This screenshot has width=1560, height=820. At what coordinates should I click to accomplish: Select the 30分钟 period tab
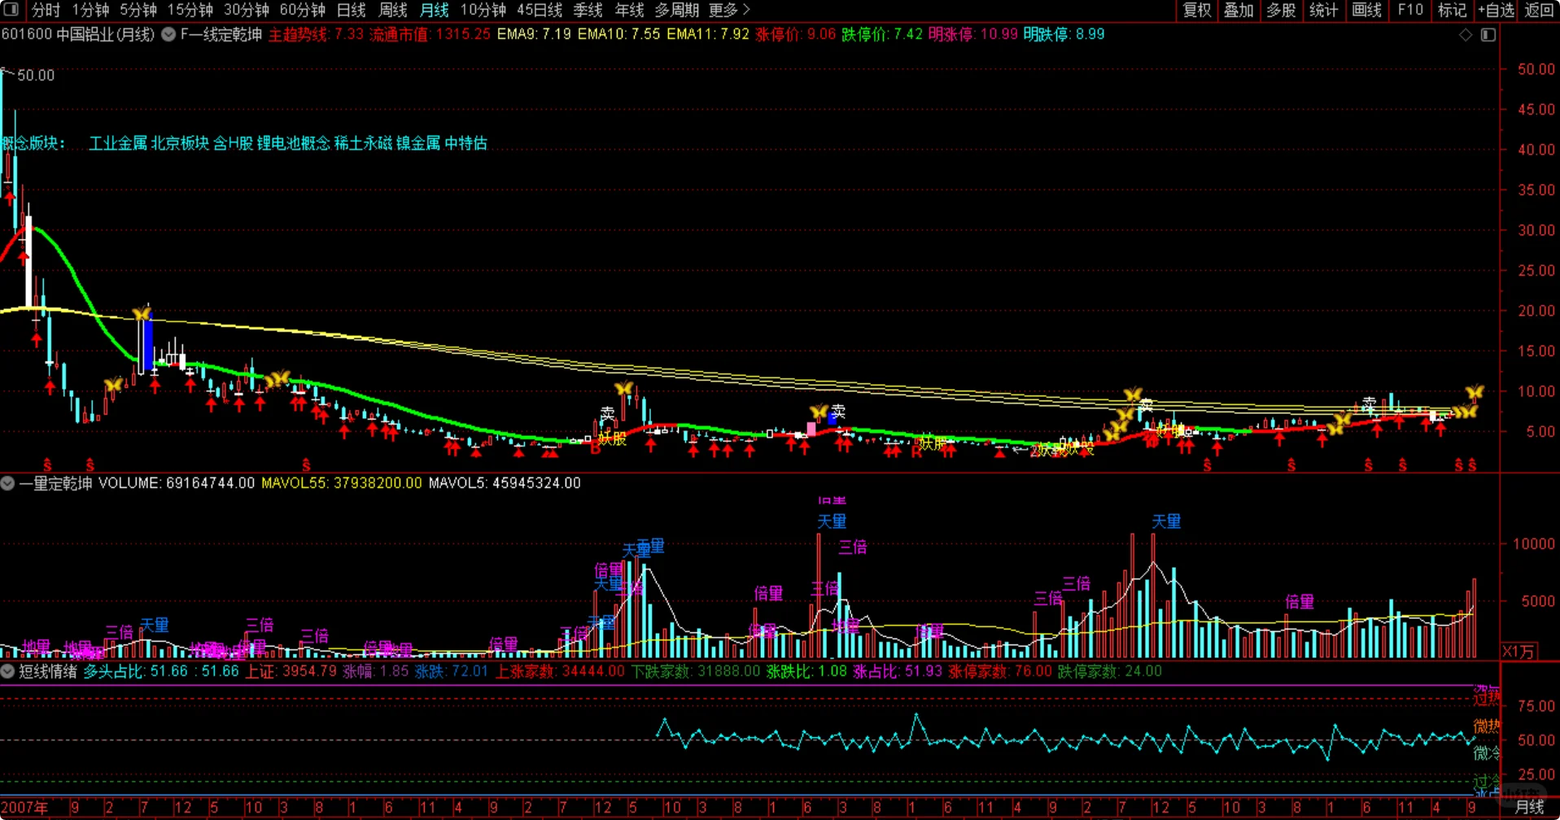click(247, 10)
